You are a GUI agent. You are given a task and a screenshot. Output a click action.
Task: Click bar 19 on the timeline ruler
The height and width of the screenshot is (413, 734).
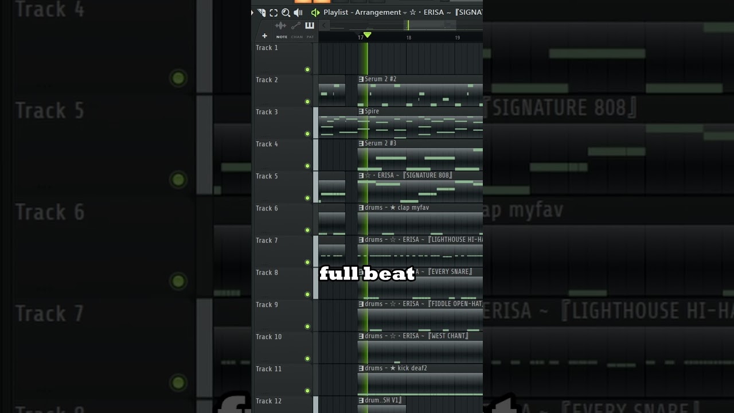(x=457, y=38)
